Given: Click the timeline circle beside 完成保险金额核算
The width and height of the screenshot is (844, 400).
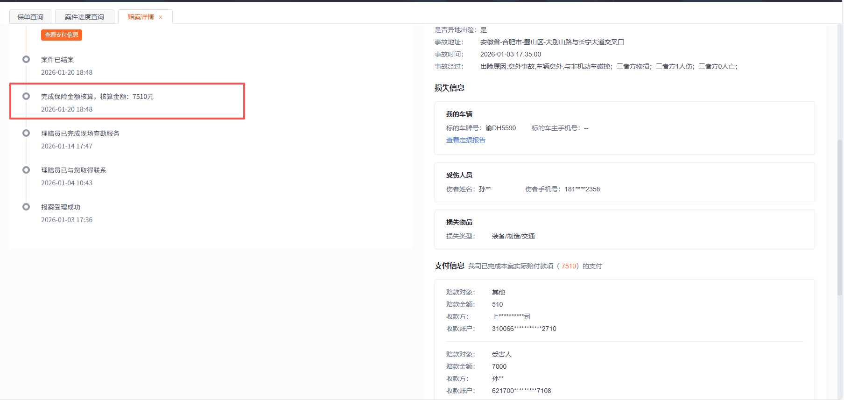Looking at the screenshot, I should pyautogui.click(x=26, y=96).
